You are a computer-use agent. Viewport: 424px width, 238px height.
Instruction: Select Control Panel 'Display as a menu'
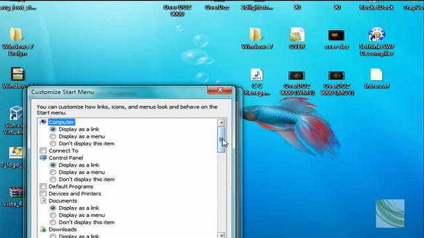53,172
